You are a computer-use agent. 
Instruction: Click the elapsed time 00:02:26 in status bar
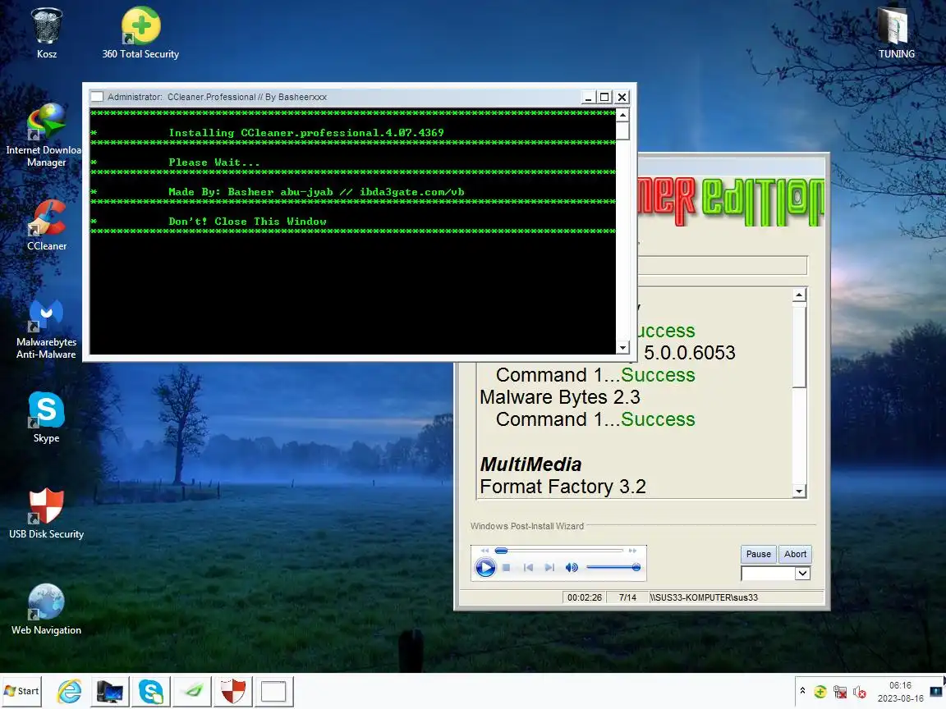(x=584, y=597)
